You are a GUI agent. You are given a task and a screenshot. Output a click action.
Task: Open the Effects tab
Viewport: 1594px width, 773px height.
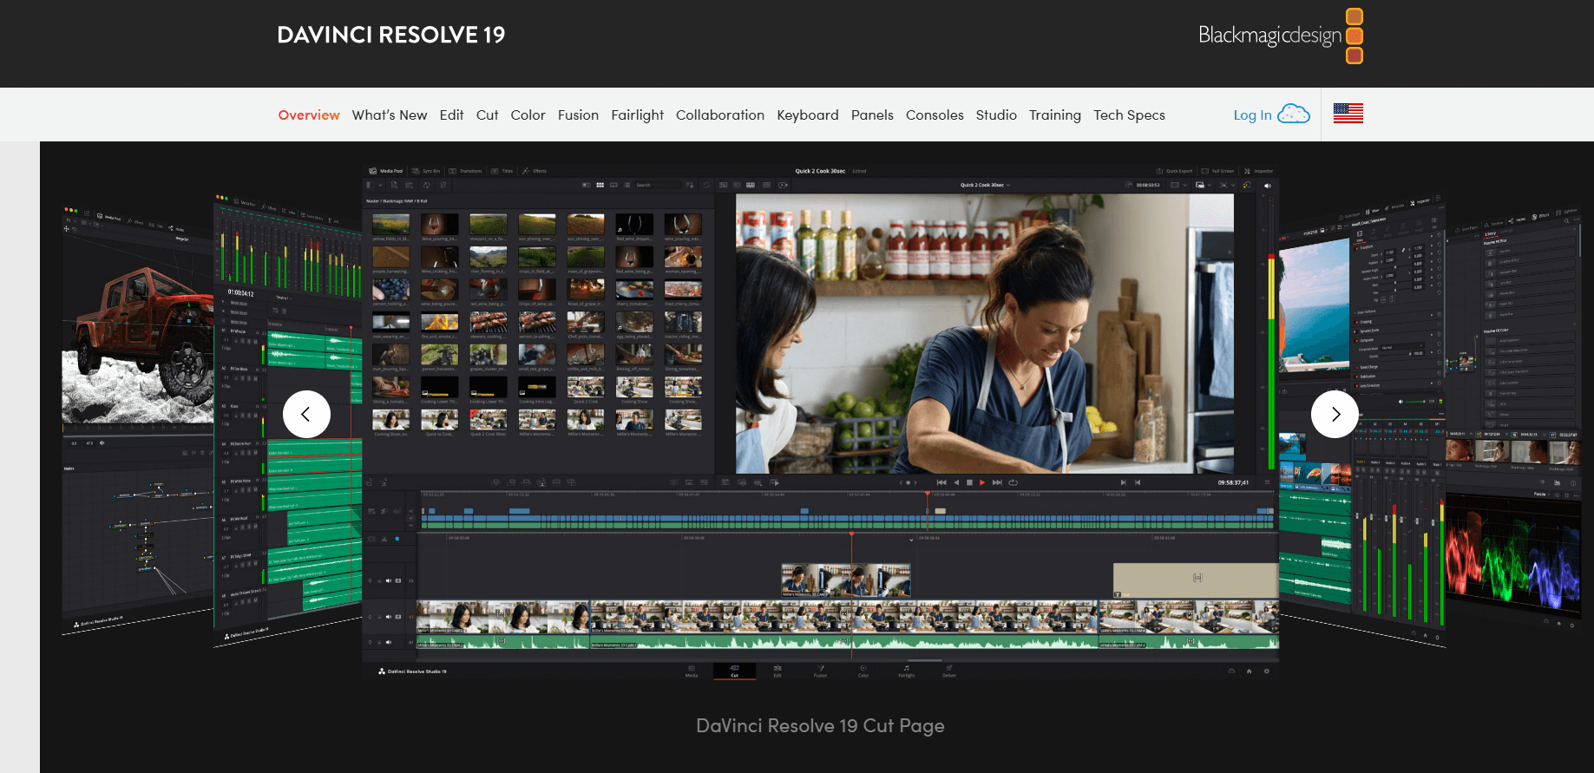(534, 171)
